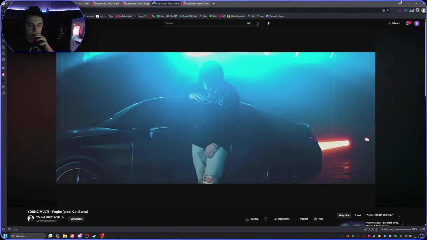Open Steam from taskbar
The height and width of the screenshot is (240, 427).
pos(94,236)
